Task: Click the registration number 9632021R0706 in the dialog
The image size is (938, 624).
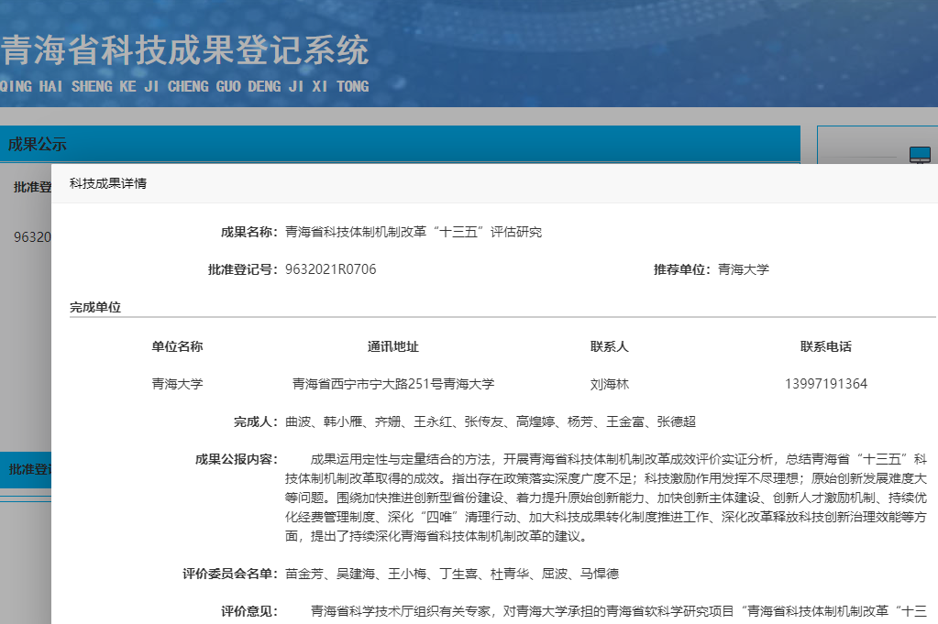Action: tap(330, 269)
